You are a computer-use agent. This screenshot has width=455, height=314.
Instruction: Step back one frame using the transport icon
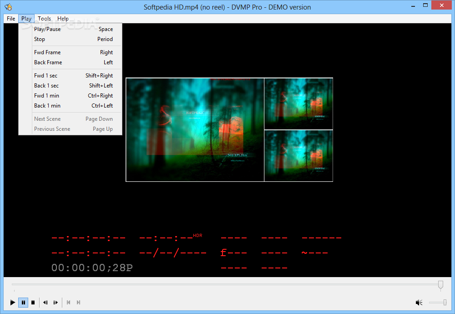tap(45, 302)
